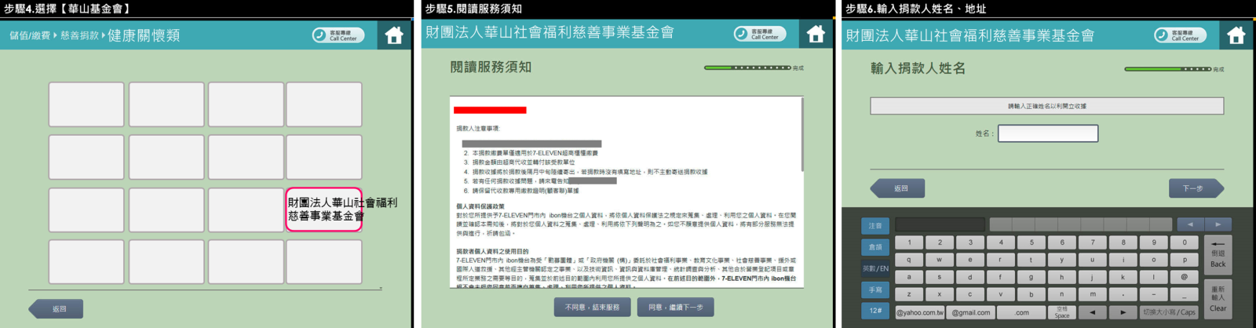
Task: Tap the 空格 Space key
Action: (x=1062, y=312)
